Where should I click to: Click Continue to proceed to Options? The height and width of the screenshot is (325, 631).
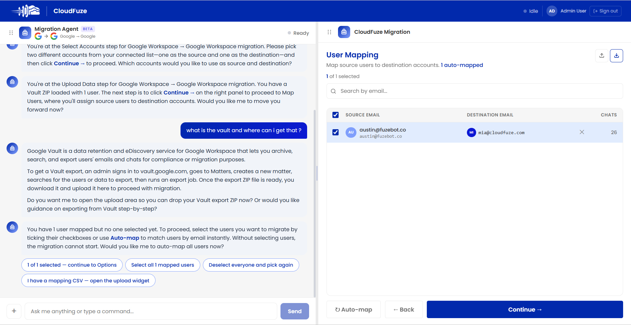[x=525, y=310]
